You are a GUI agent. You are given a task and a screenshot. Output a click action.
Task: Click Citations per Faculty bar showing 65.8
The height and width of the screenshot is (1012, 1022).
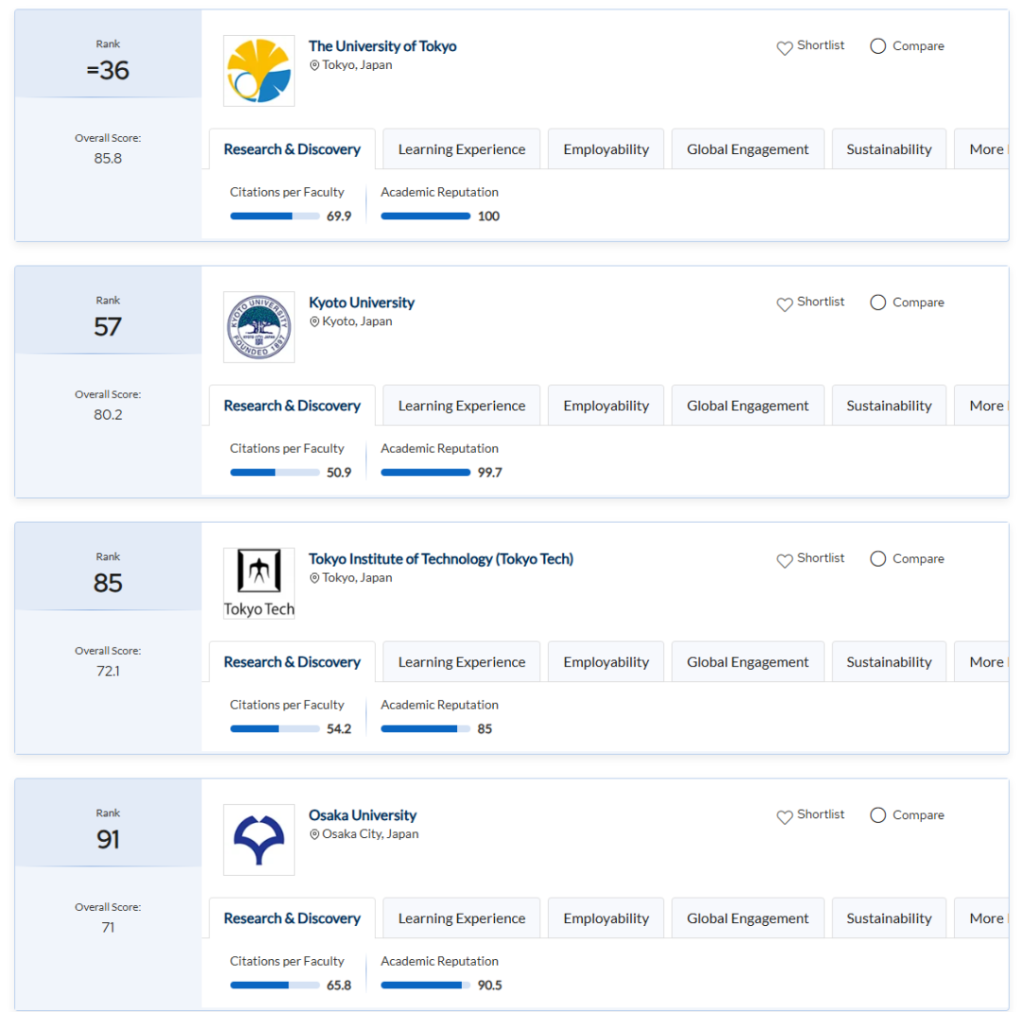(x=275, y=986)
